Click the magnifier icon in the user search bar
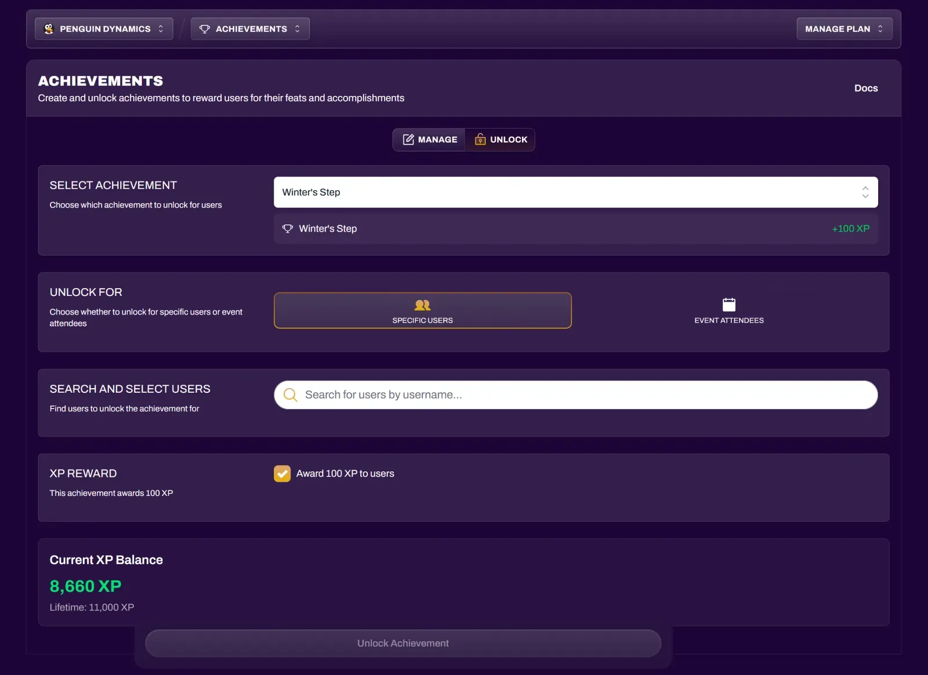 pyautogui.click(x=290, y=395)
